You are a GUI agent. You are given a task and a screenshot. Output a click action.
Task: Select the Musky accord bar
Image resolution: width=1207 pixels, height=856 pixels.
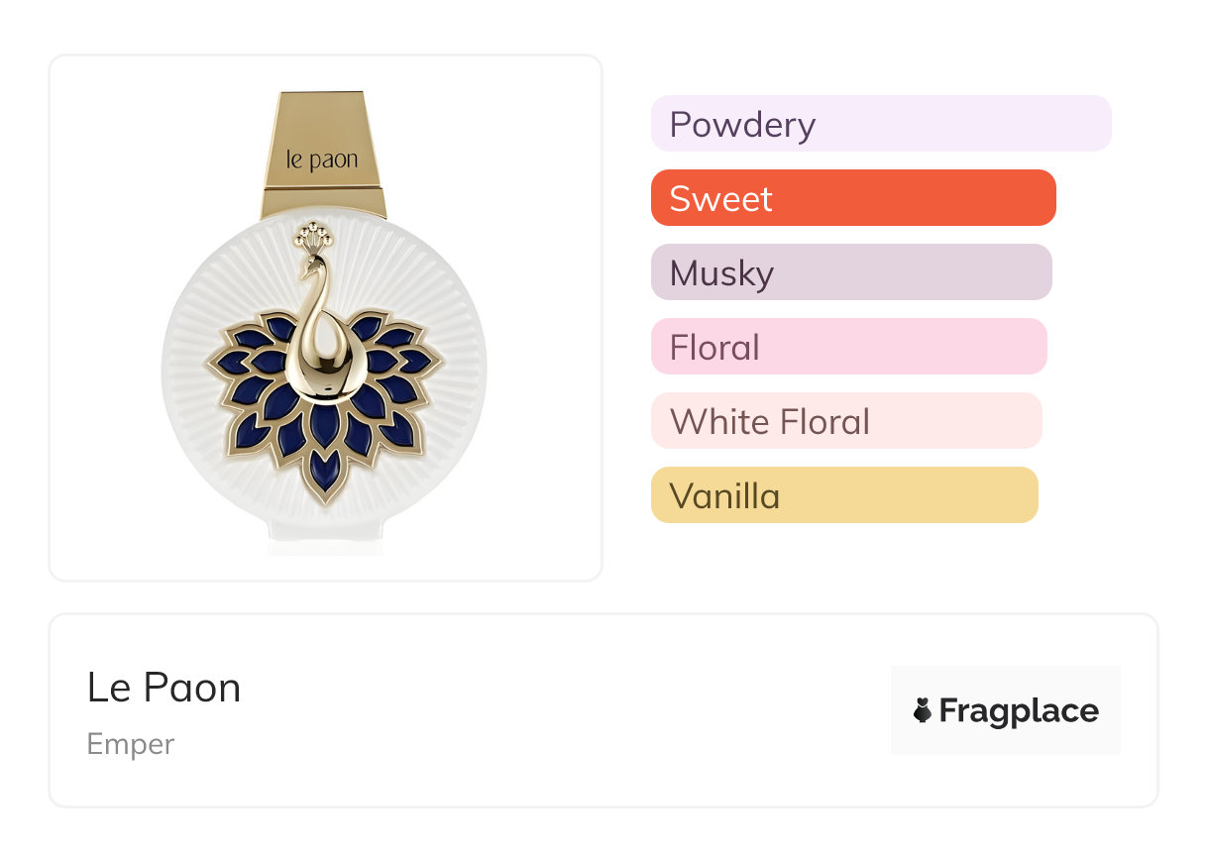(851, 272)
